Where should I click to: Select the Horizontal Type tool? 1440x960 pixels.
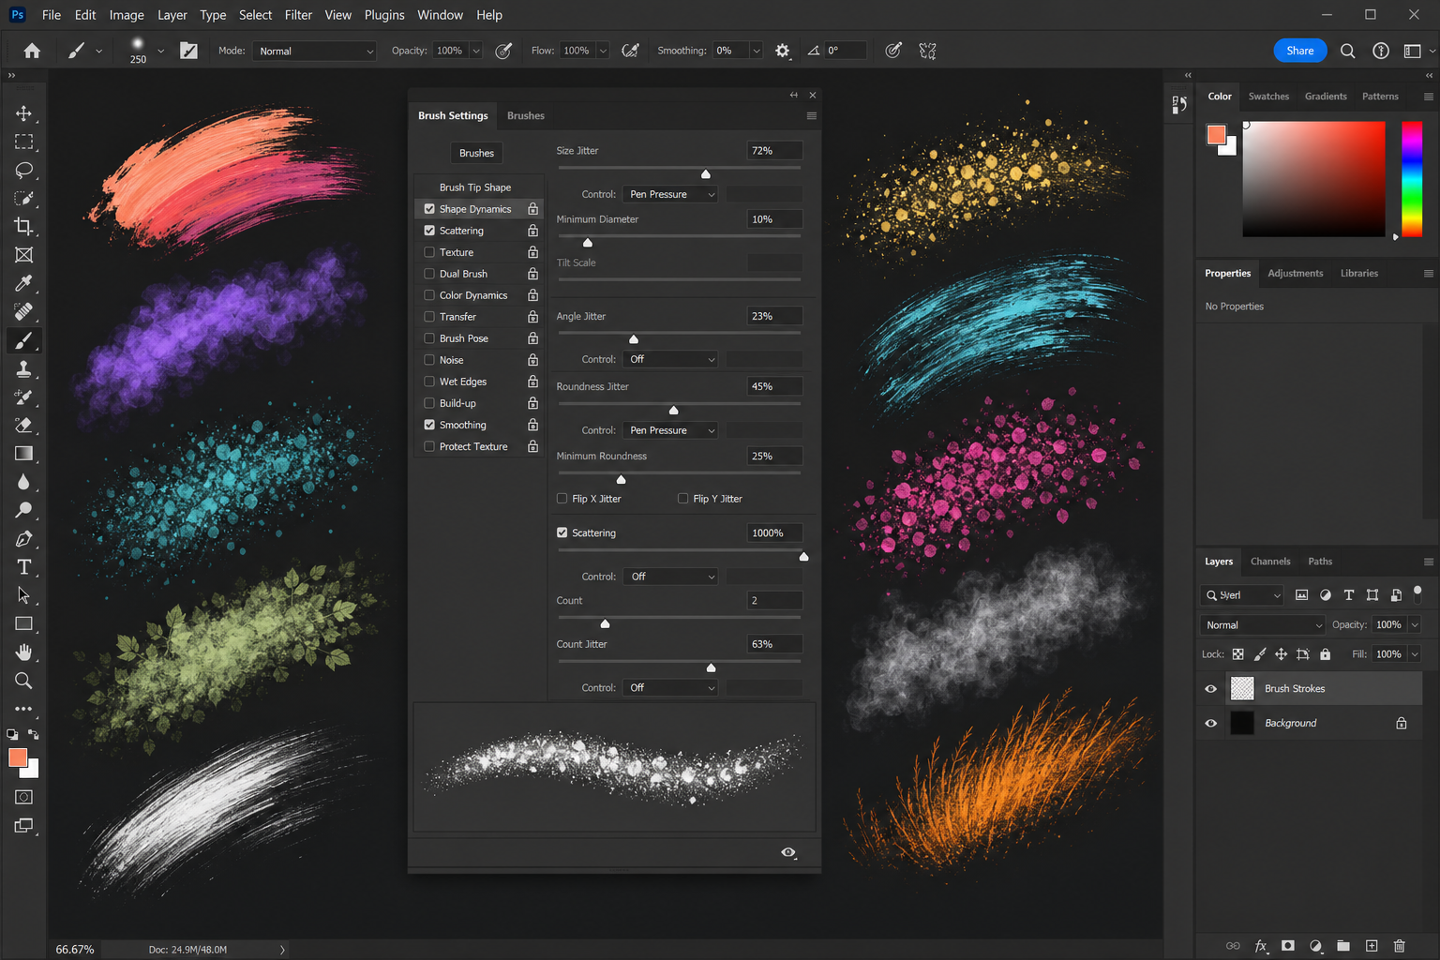23,567
